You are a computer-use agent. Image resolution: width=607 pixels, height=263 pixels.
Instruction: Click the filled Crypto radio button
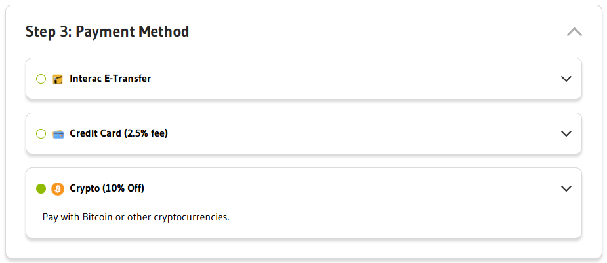(x=41, y=189)
